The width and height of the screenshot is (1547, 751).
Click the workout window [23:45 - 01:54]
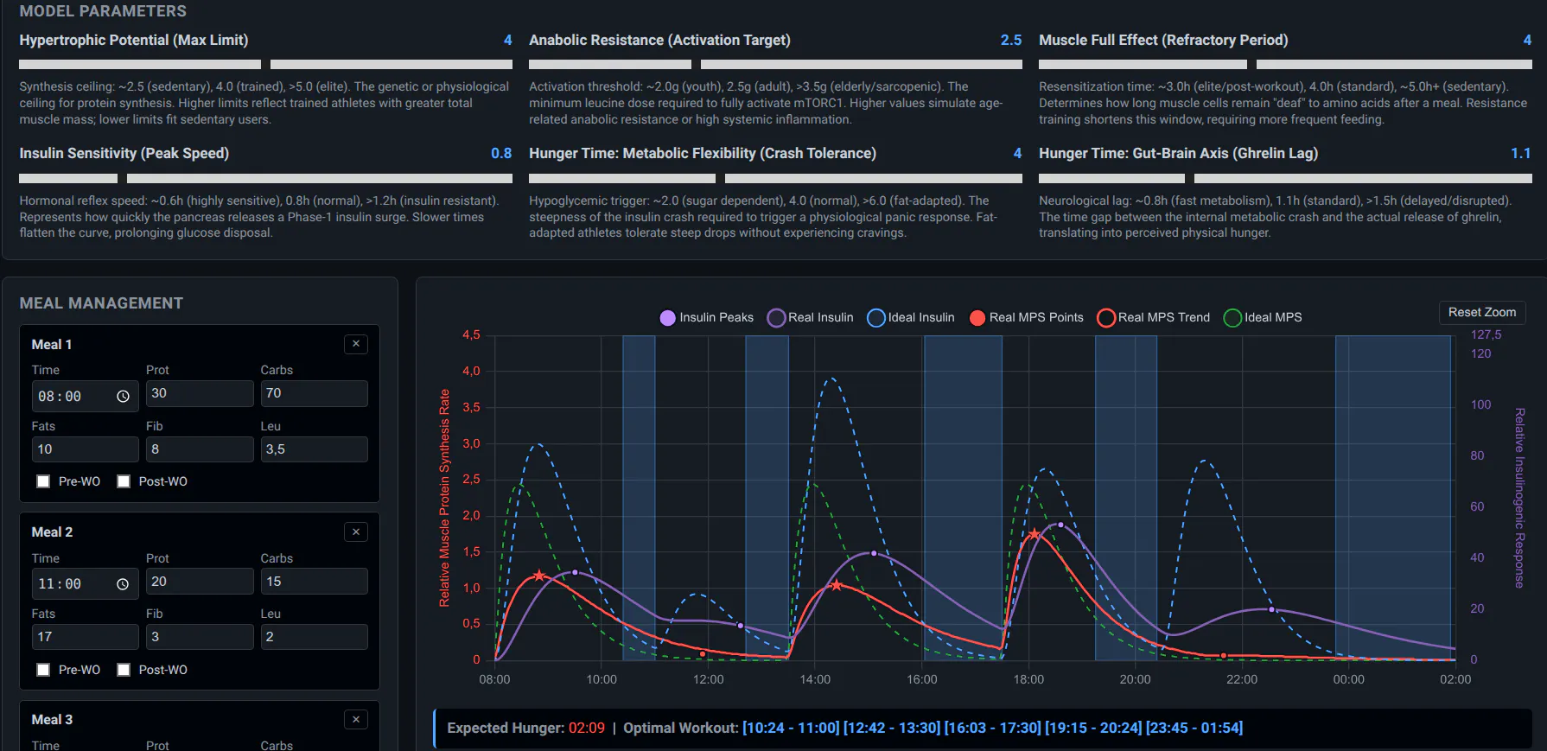[1194, 728]
